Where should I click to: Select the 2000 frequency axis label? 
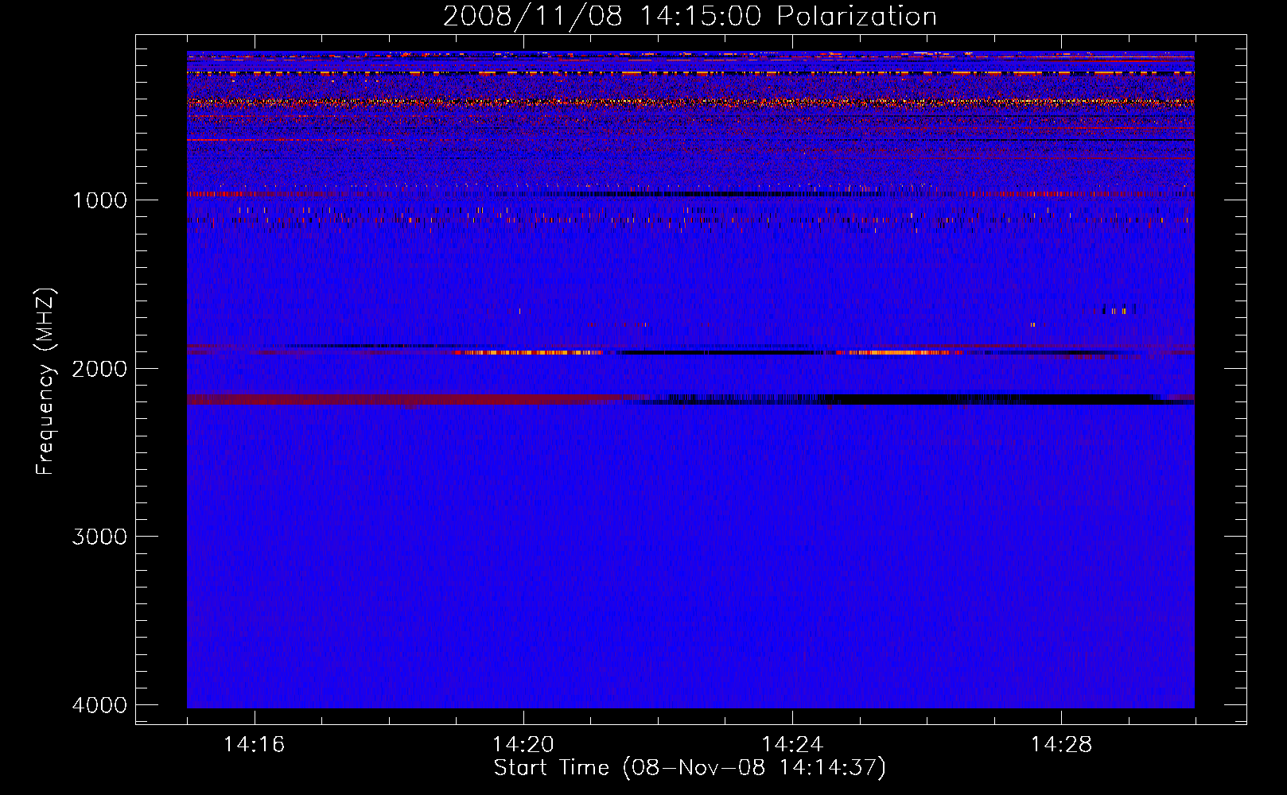point(99,368)
